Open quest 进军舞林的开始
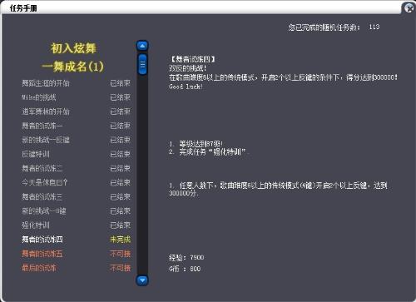The width and height of the screenshot is (416, 302). 46,111
